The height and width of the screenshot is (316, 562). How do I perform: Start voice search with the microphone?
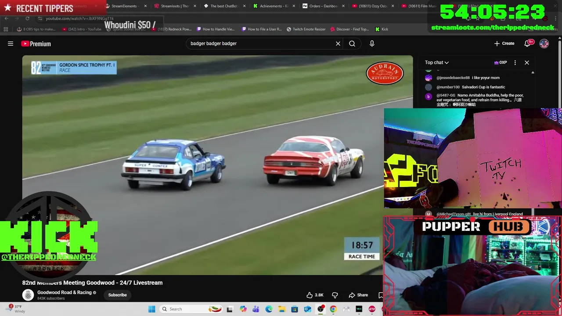pos(372,43)
